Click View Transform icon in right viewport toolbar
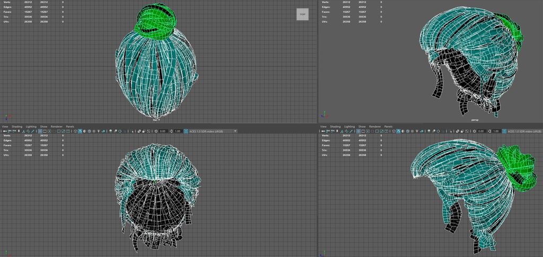Viewport: 543px width, 257px height. (504, 131)
